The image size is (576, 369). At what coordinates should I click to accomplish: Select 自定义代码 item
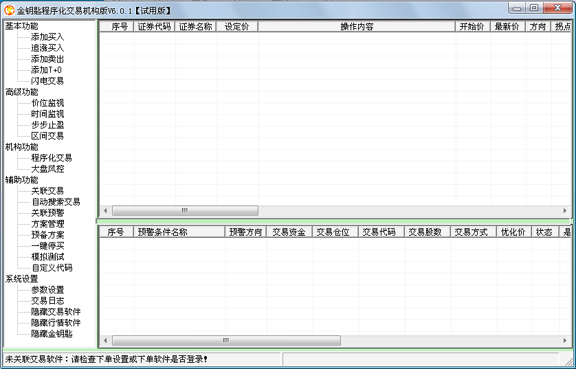pos(52,268)
